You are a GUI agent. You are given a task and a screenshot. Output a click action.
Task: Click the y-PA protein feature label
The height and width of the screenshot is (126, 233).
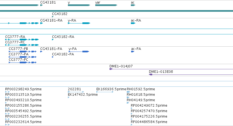pos(73,49)
